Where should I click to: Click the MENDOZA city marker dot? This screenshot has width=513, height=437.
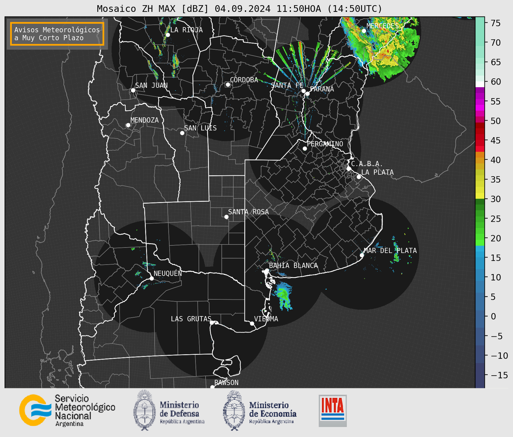(128, 125)
